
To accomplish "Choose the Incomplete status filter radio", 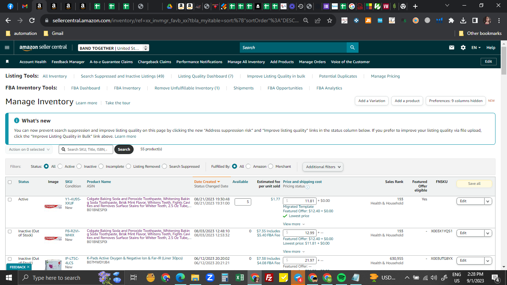I will (101, 166).
